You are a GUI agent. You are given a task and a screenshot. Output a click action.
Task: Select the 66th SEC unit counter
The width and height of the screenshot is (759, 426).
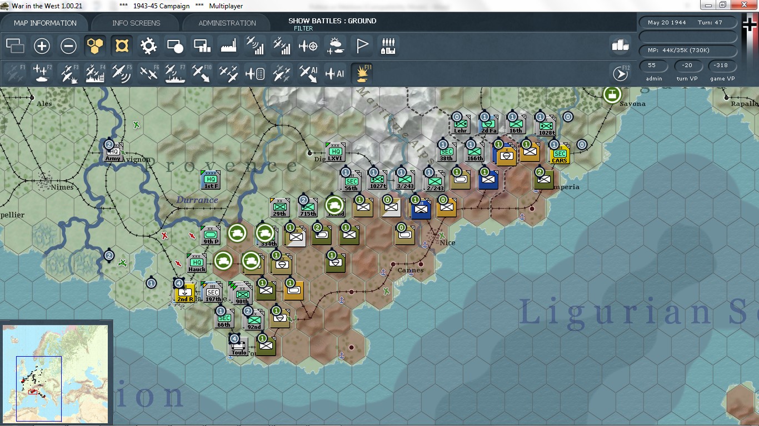[224, 318]
